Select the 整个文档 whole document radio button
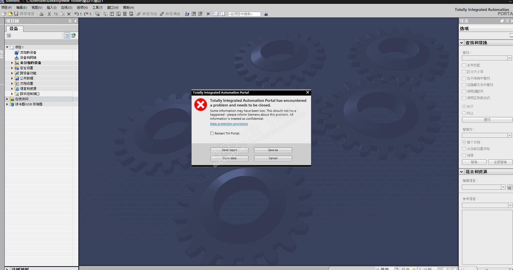The width and height of the screenshot is (513, 270). pyautogui.click(x=464, y=142)
